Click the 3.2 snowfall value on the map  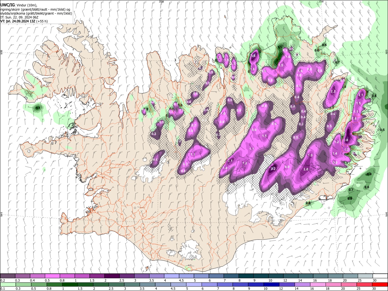click(x=273, y=169)
